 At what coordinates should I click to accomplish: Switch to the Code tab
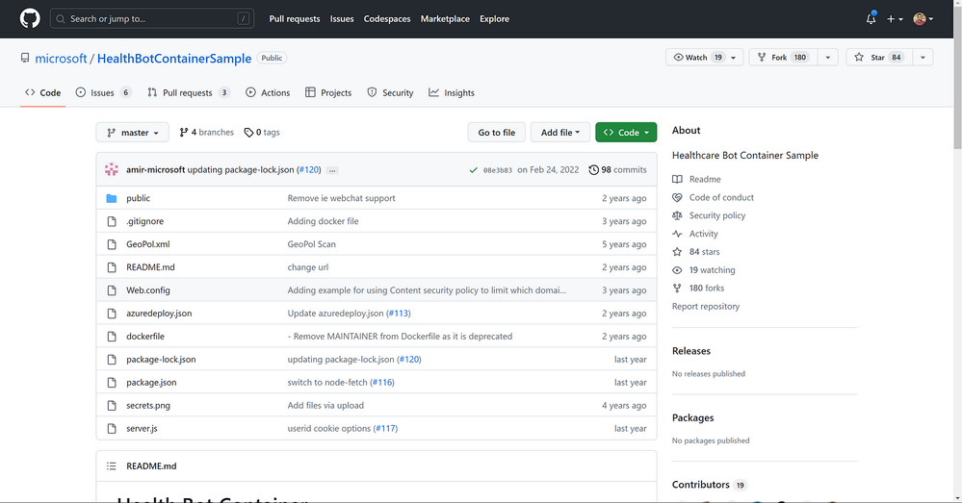click(x=43, y=92)
